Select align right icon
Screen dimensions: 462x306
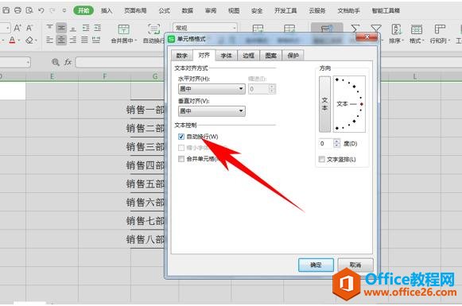(73, 40)
